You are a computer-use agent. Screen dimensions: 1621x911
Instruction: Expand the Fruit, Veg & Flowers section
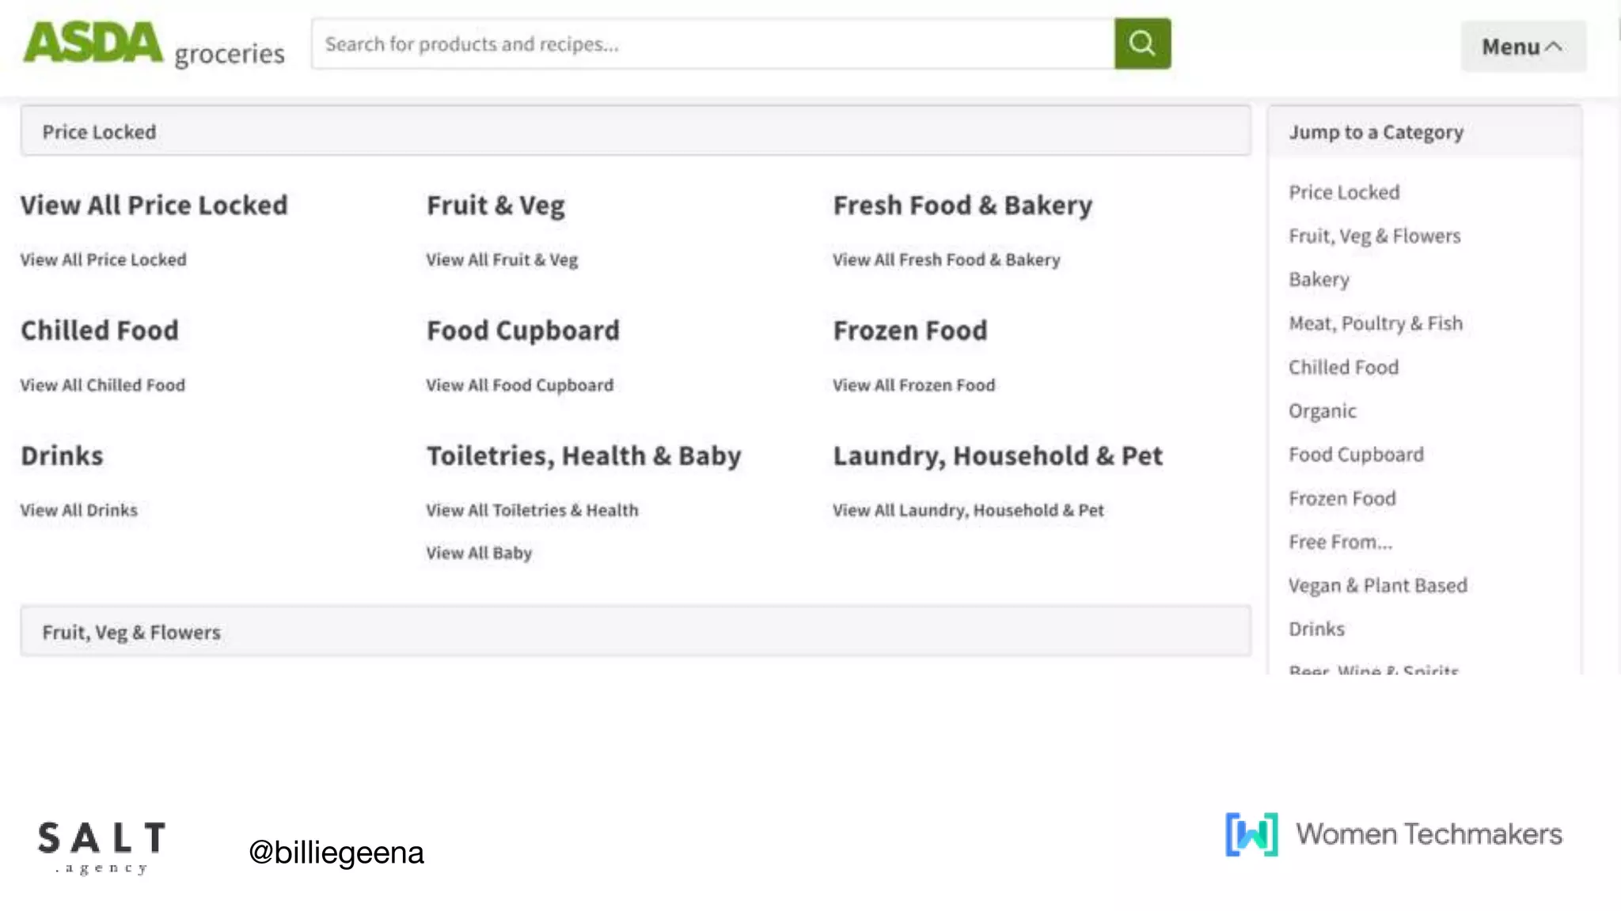[635, 632]
